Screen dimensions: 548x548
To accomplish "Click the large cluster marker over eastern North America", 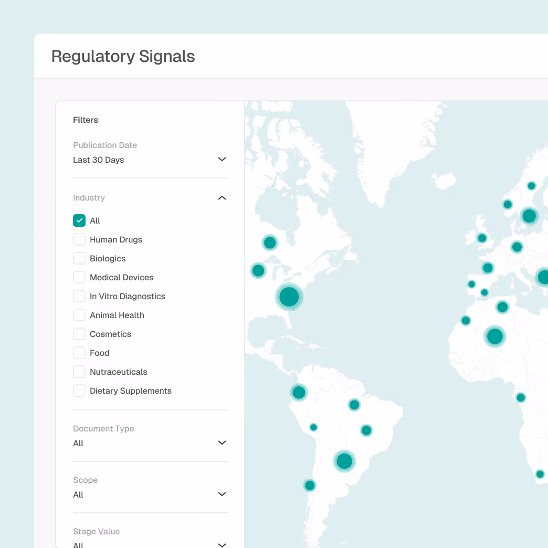I will pyautogui.click(x=289, y=297).
